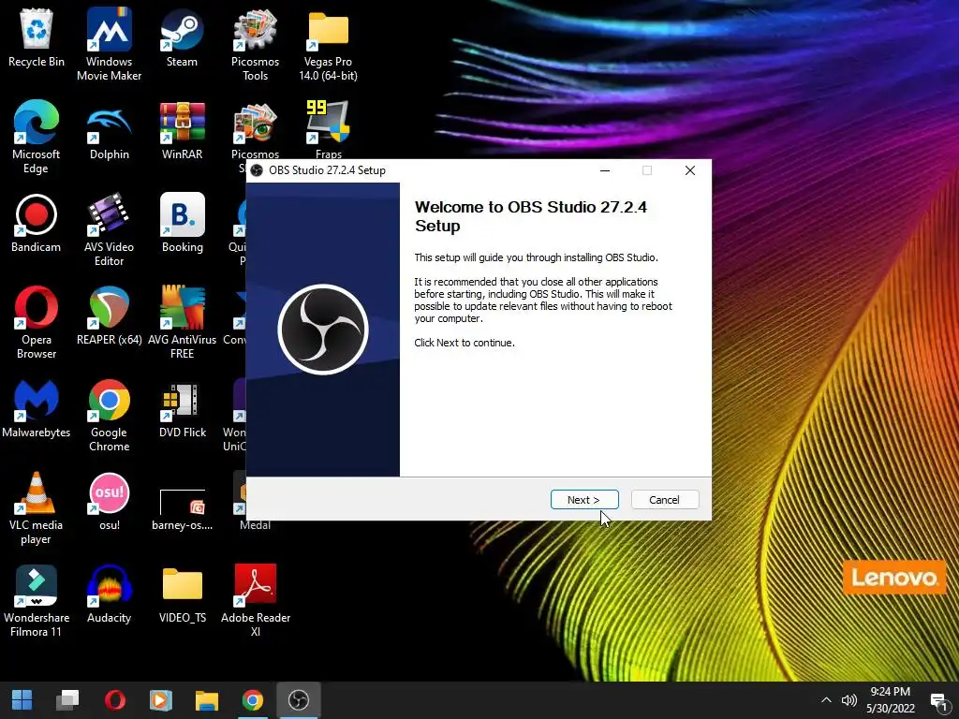Select the Google Chrome desktop icon
959x719 pixels.
click(109, 416)
